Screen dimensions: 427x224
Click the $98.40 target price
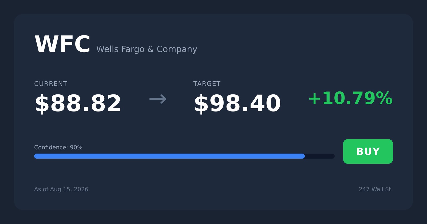pyautogui.click(x=237, y=103)
